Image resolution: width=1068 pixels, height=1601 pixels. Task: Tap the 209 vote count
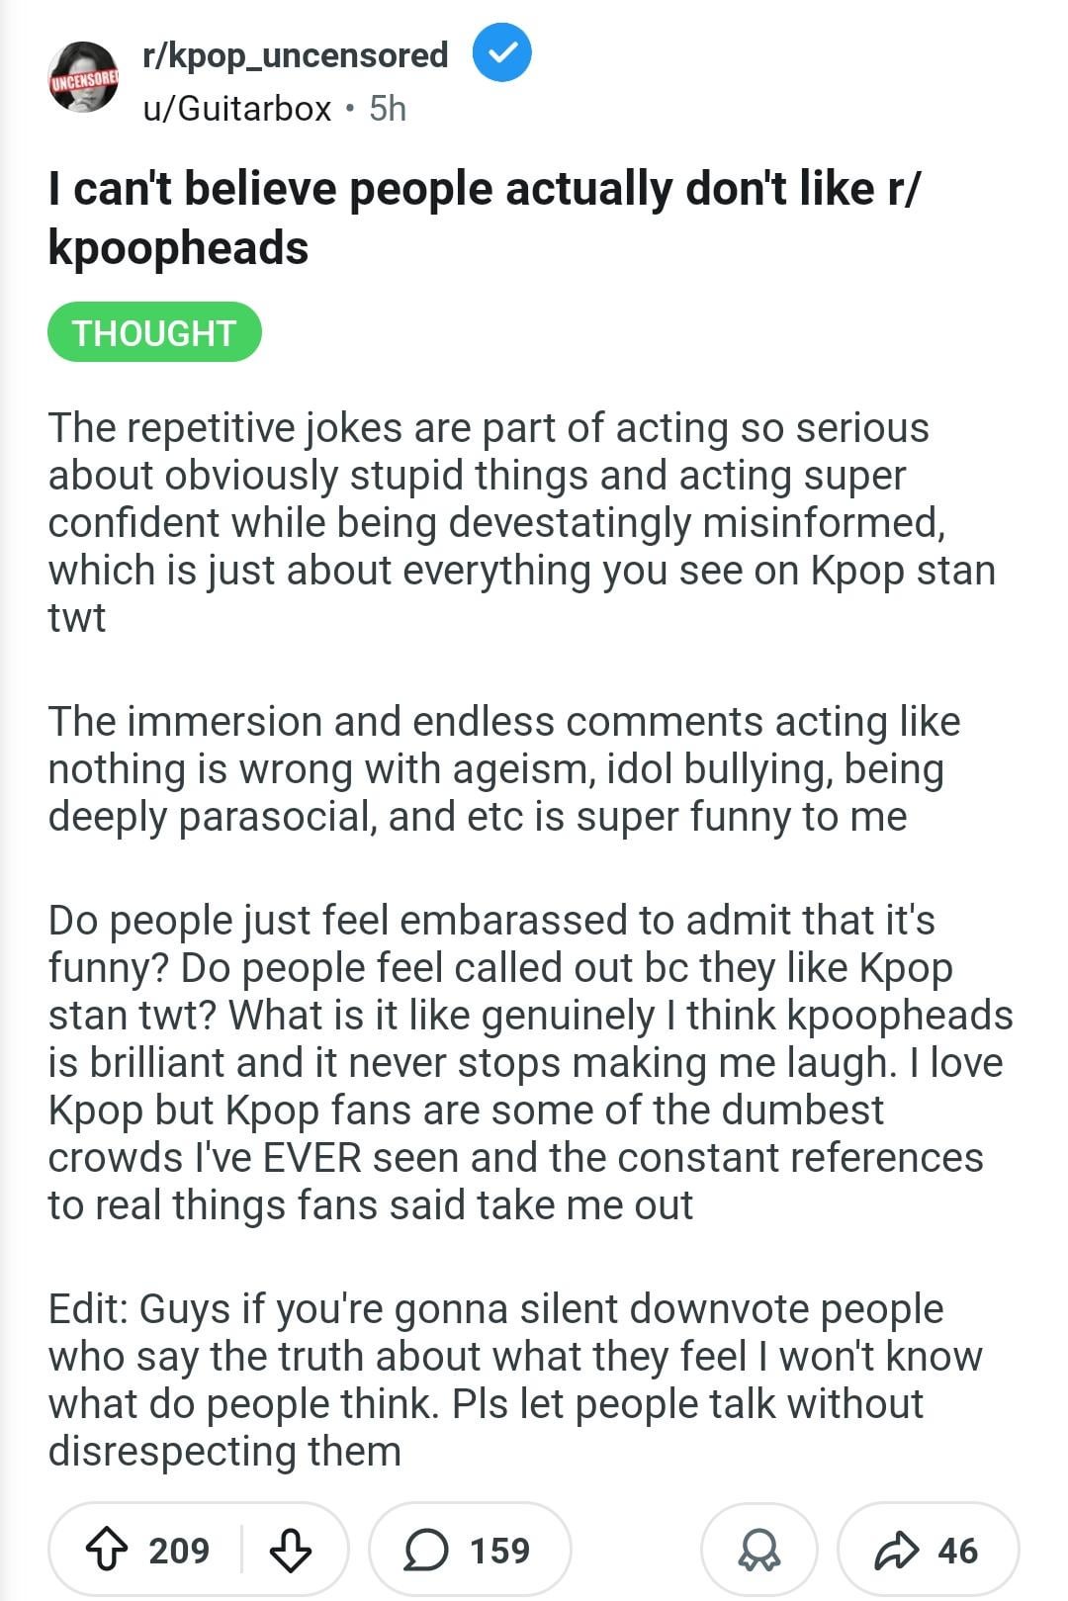tap(179, 1550)
